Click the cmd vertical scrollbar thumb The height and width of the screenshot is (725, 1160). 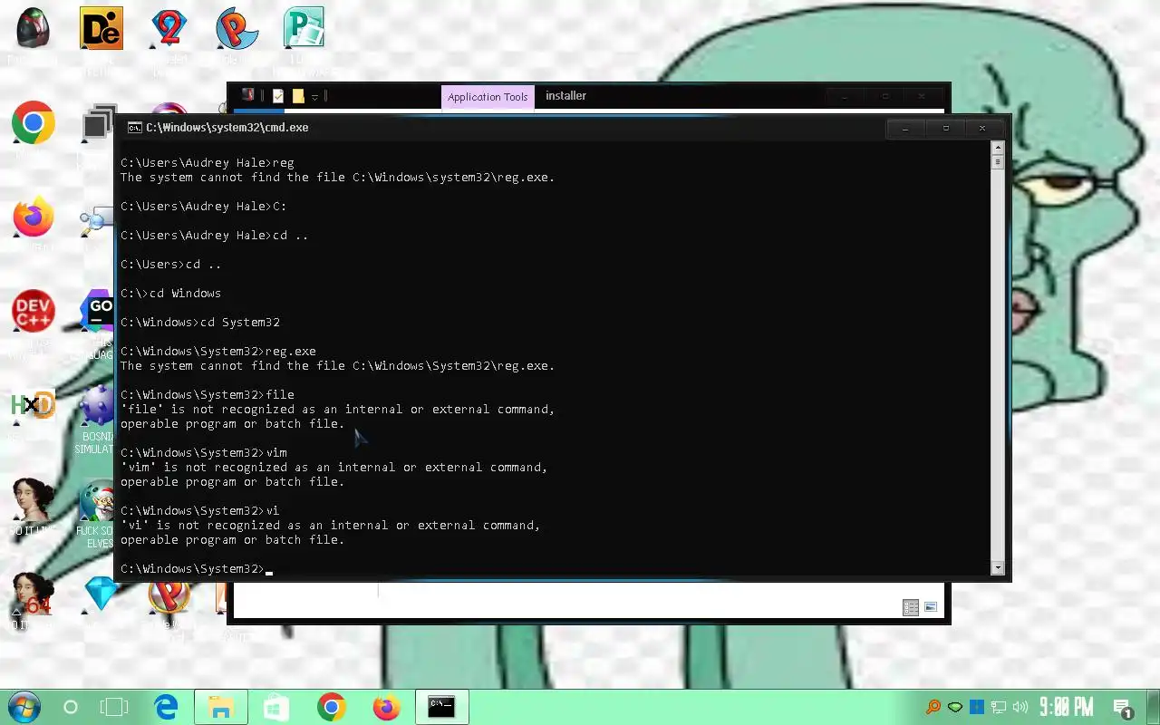click(998, 162)
